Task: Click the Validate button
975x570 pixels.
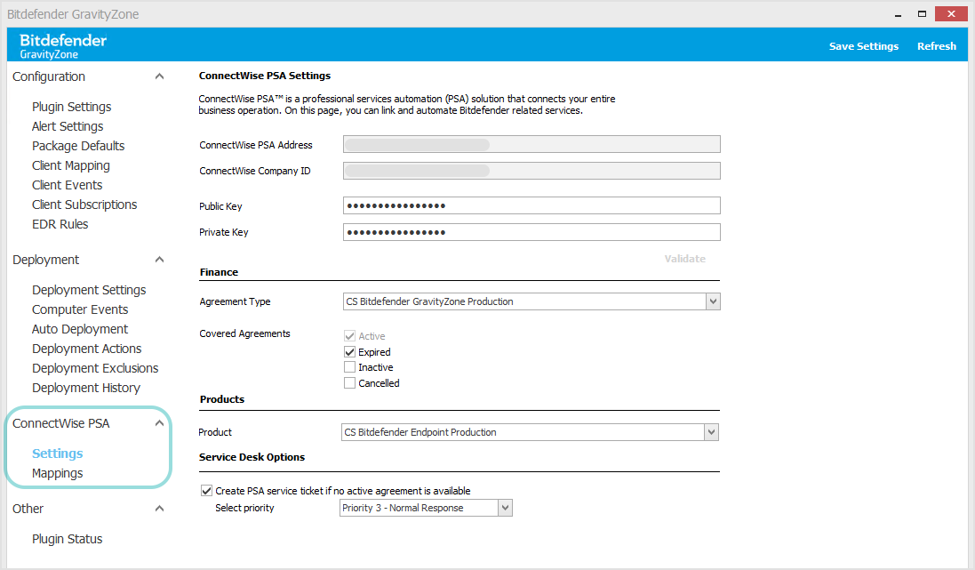Action: (685, 258)
